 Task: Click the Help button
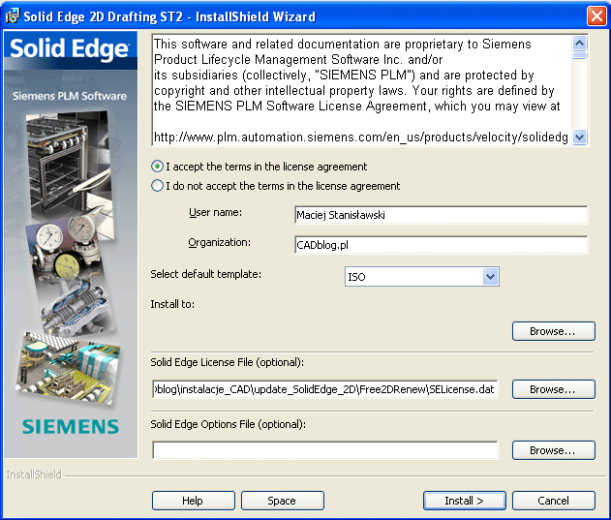coord(194,501)
